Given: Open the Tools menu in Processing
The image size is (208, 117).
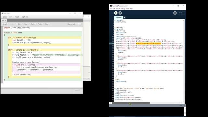Looking at the screenshot, I should pos(127,9).
